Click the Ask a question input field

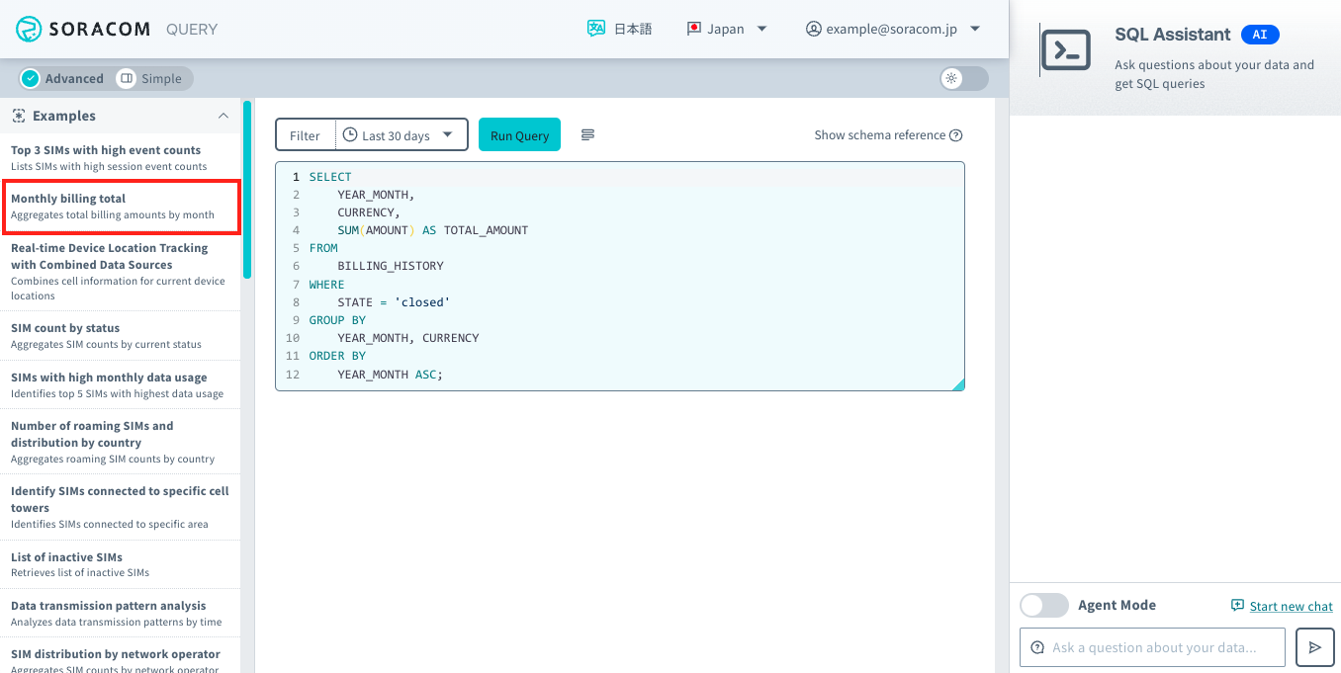[1151, 647]
